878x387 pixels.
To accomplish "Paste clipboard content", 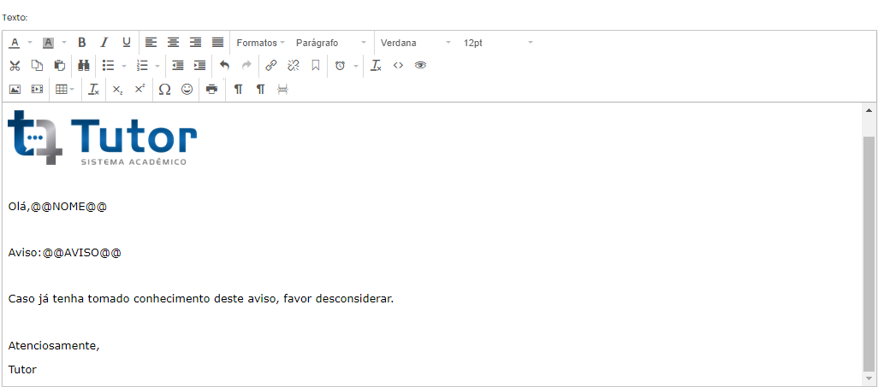I will pos(59,66).
